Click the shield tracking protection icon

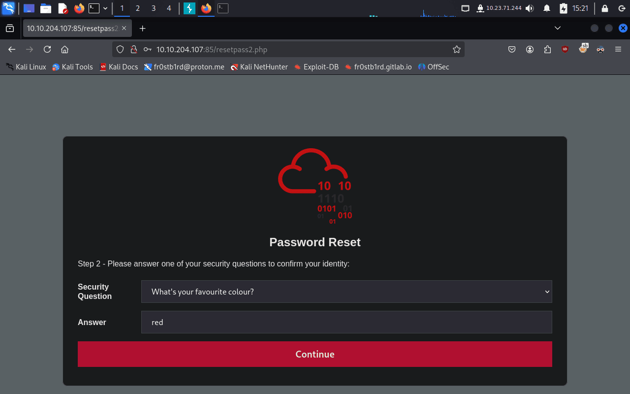[x=121, y=49]
